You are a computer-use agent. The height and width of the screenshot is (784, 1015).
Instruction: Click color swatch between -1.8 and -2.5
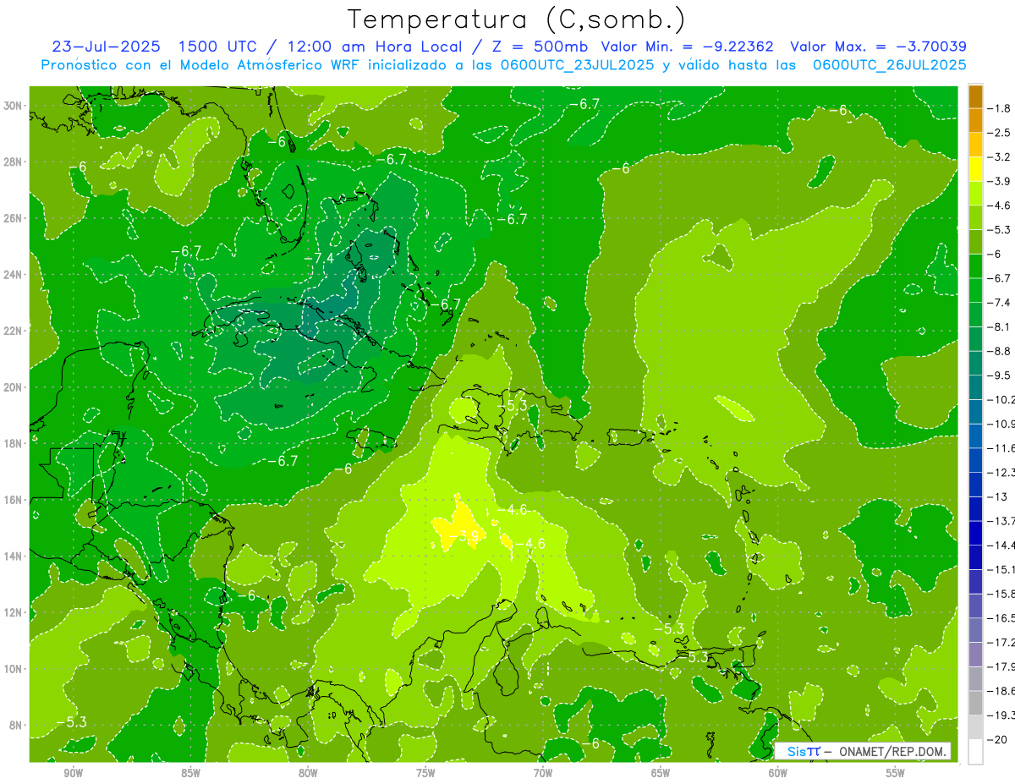coord(975,121)
